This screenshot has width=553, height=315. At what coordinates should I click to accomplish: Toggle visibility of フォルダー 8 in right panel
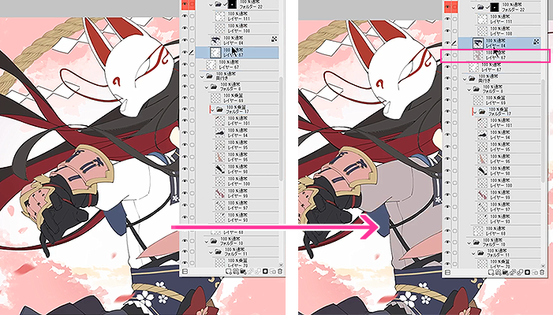447,89
